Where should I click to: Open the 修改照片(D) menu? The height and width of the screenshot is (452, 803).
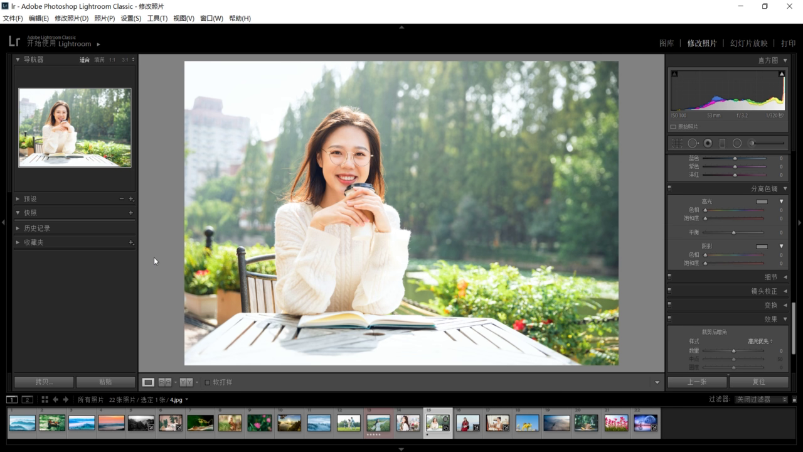72,18
